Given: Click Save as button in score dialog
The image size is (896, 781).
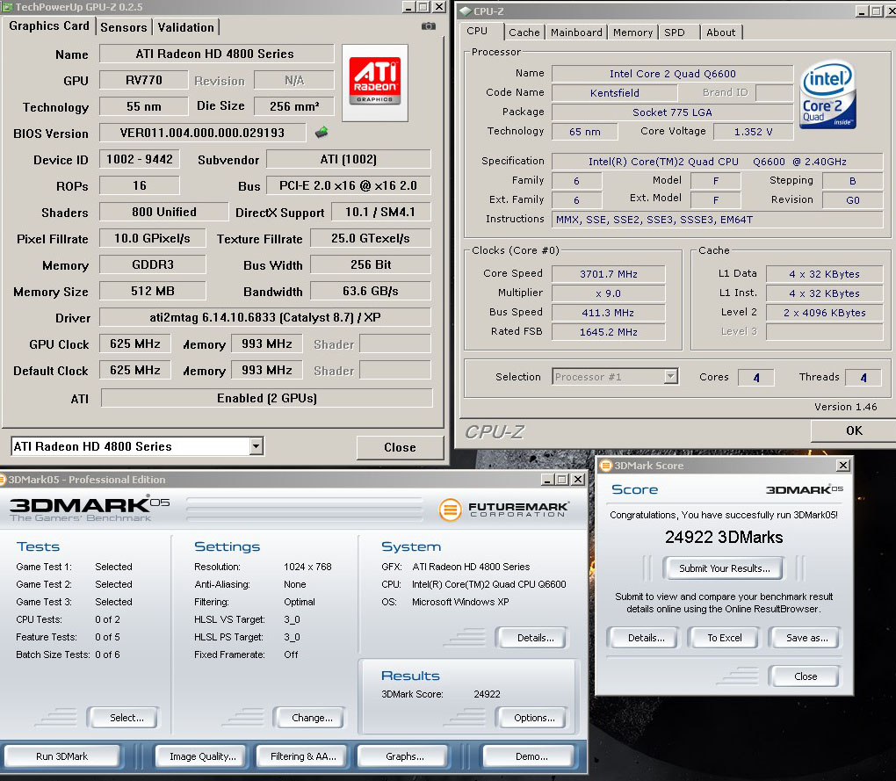Looking at the screenshot, I should pos(806,638).
